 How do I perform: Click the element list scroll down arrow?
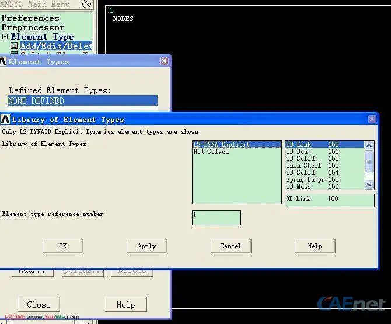point(369,185)
